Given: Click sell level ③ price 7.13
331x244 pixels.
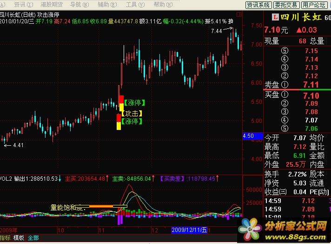Looking at the screenshot, I should pos(311,68).
